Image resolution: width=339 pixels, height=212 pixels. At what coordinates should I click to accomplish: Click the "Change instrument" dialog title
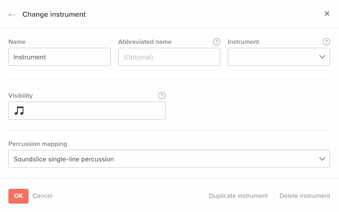coord(54,14)
